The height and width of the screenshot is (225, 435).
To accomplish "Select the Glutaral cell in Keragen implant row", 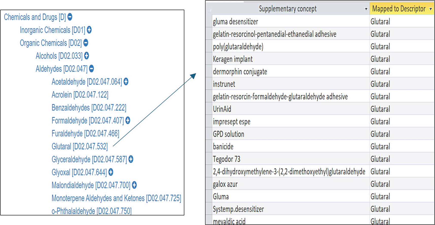I will pos(402,59).
